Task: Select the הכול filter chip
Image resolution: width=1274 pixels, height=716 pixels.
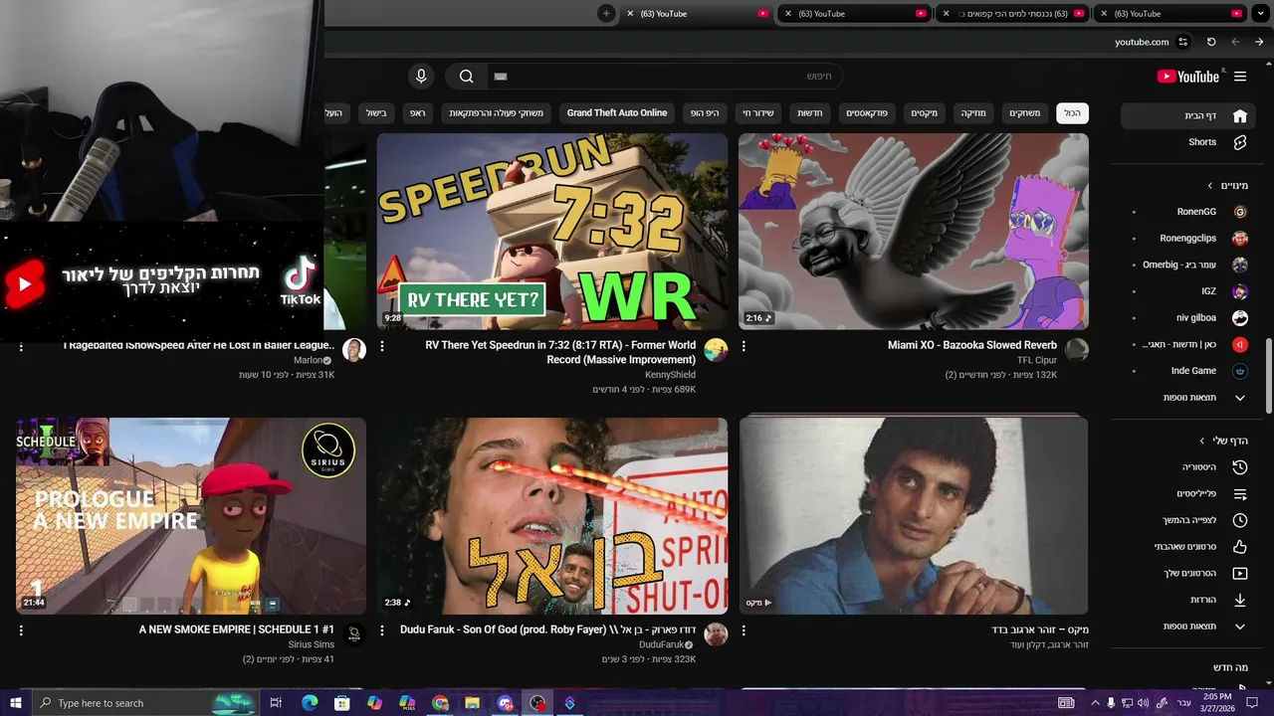Action: (1072, 113)
